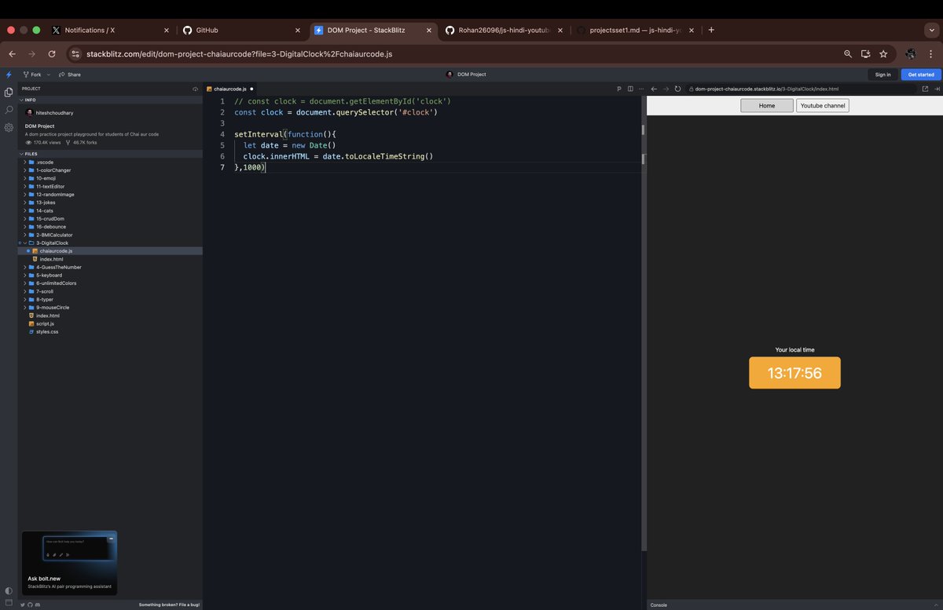The width and height of the screenshot is (943, 610).
Task: Click Chrome back navigation arrow
Action: pyautogui.click(x=12, y=54)
